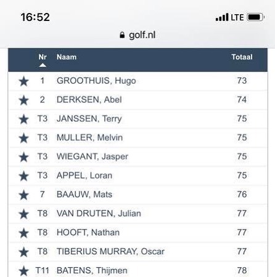
Task: Toggle favorite star for DERKSEN, Abel
Action: coord(23,100)
